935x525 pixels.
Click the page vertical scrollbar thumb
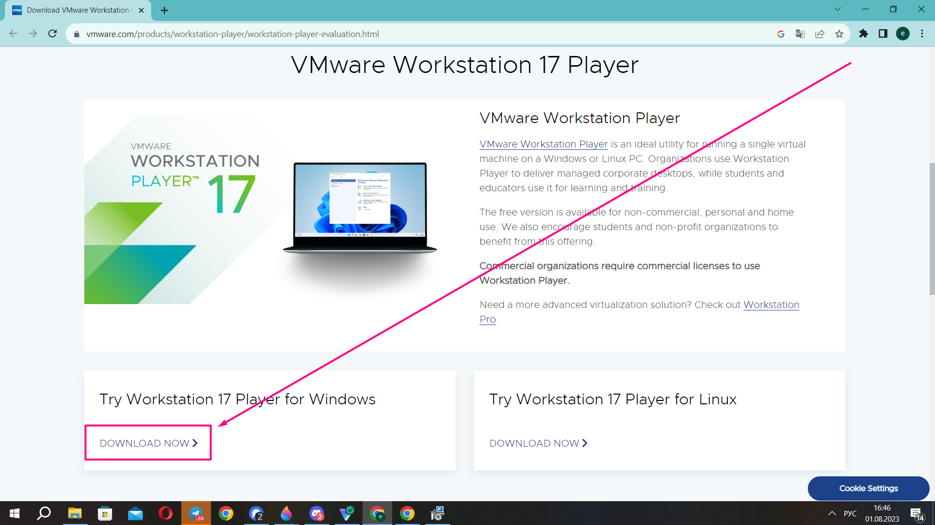[932, 229]
